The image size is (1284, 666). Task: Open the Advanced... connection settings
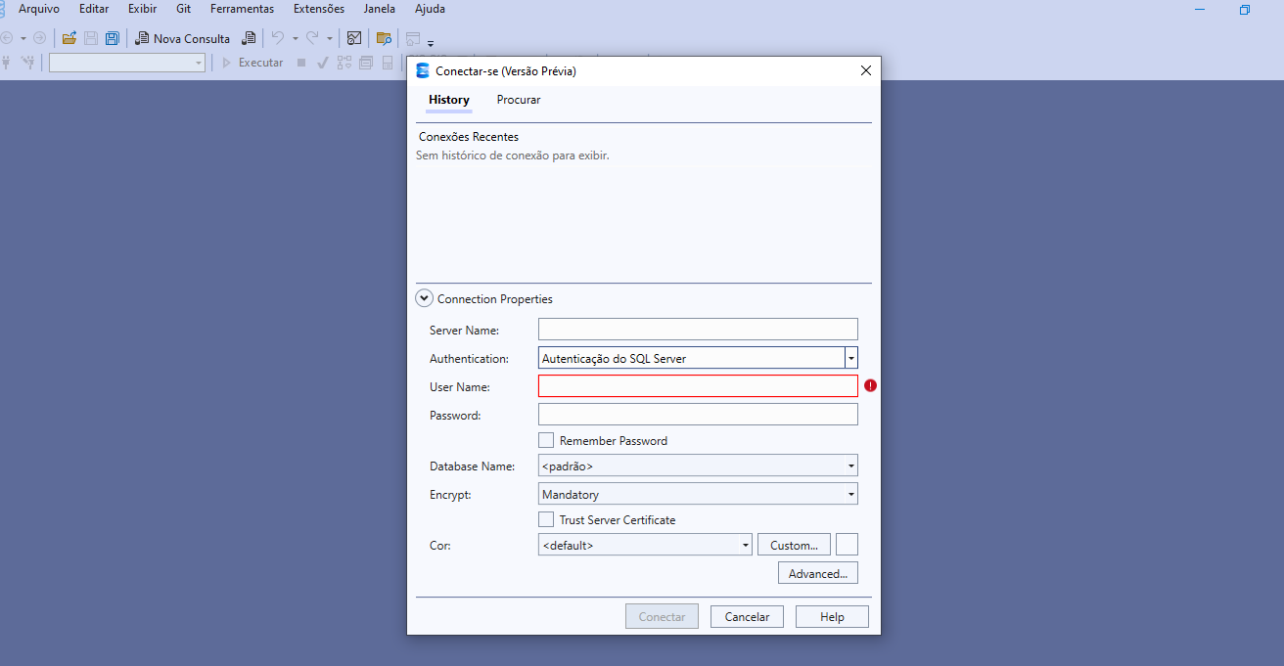[818, 573]
